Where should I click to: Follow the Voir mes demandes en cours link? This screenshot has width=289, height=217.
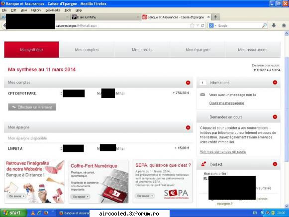223,151
